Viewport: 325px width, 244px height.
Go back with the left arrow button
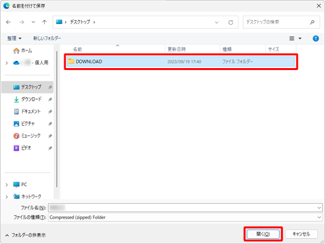tap(8, 22)
